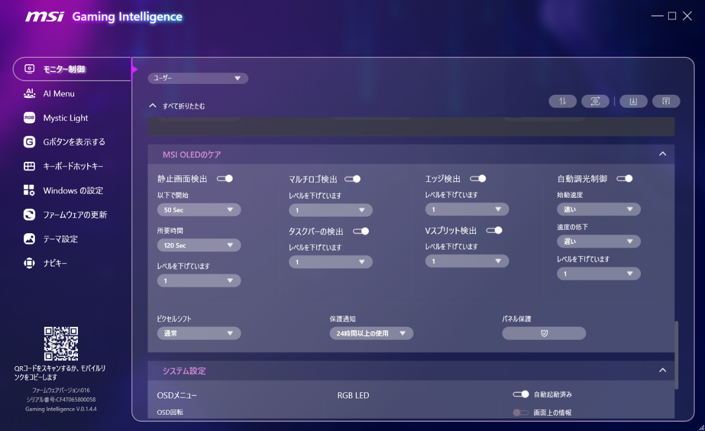Click the export settings upload icon
Viewport: 705px width, 431px height.
pyautogui.click(x=666, y=101)
